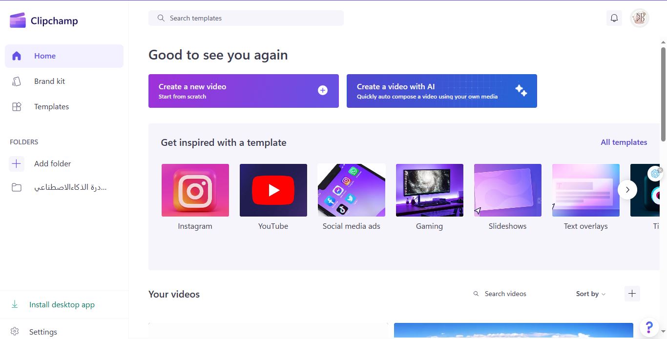Open Settings from the sidebar

click(64, 332)
